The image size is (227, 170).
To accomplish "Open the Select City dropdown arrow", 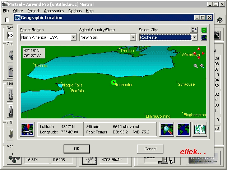I will coord(194,37).
